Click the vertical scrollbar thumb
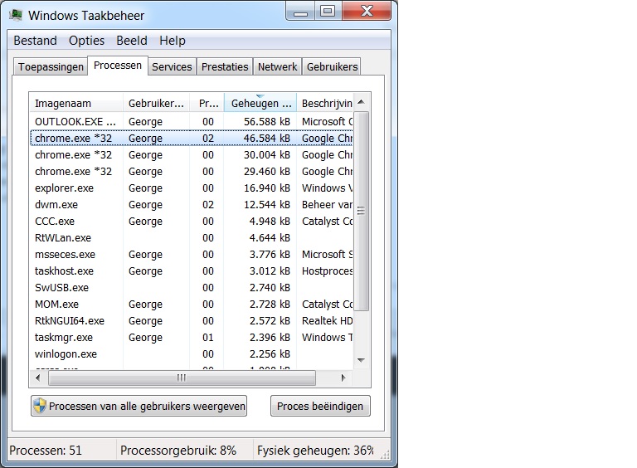637x468 pixels. click(361, 211)
